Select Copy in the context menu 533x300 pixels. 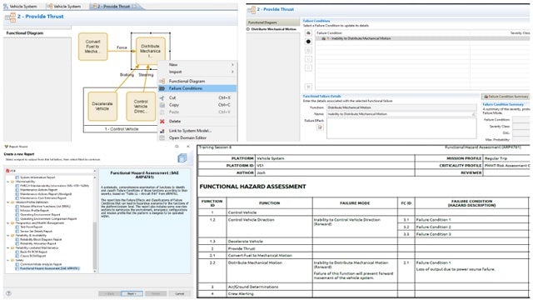click(197, 105)
